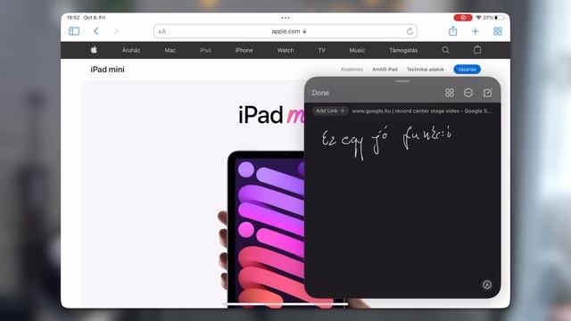This screenshot has height=321, width=571.
Task: Tap the iPad mini product image
Action: point(266,229)
